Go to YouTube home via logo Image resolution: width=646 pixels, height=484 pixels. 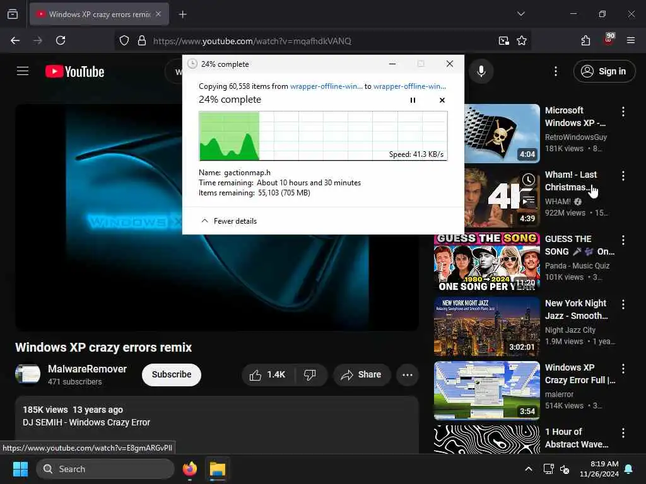(75, 72)
